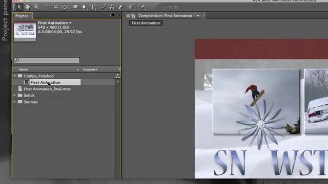The height and width of the screenshot is (184, 328).
Task: Click the Project panel search field
Action: 47,60
